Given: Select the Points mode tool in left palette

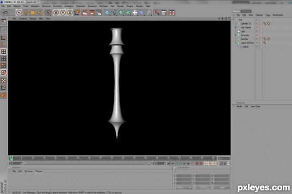Looking at the screenshot, I should 3,51.
